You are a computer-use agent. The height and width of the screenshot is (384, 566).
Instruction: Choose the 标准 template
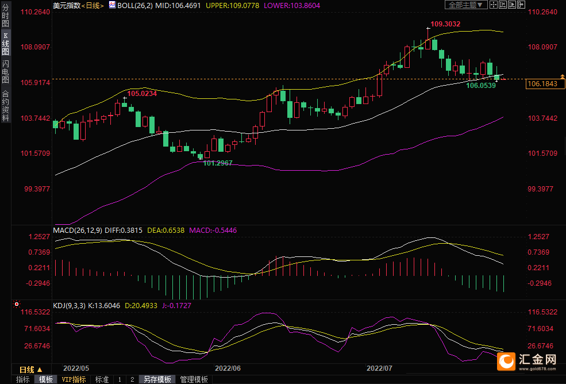click(102, 379)
